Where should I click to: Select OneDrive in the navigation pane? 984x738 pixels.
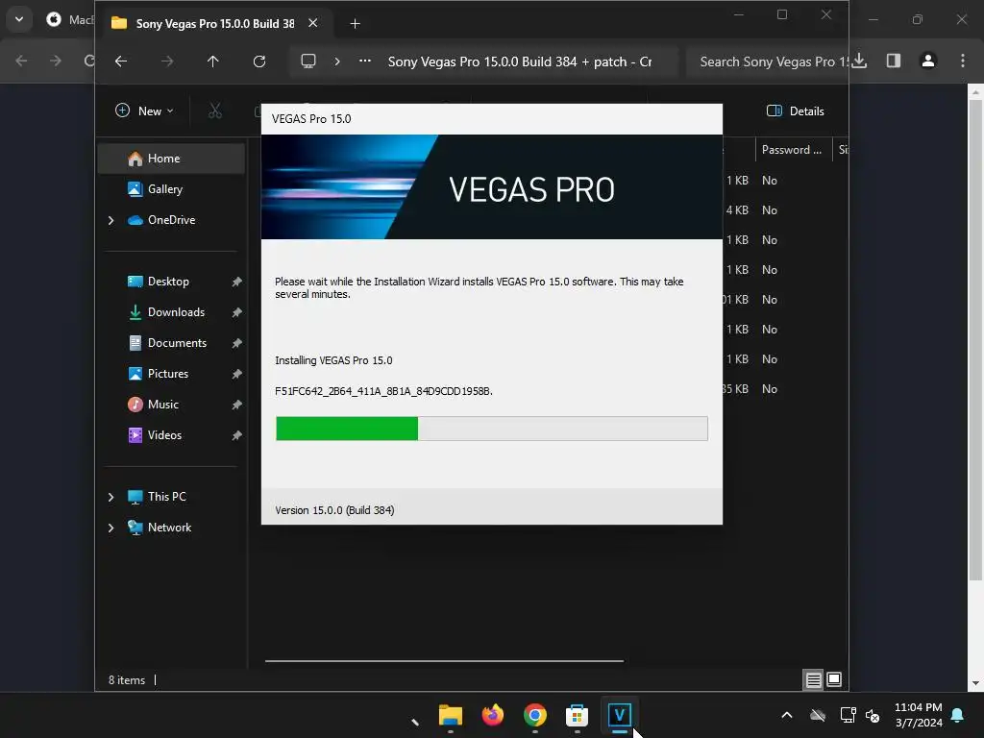pyautogui.click(x=171, y=220)
